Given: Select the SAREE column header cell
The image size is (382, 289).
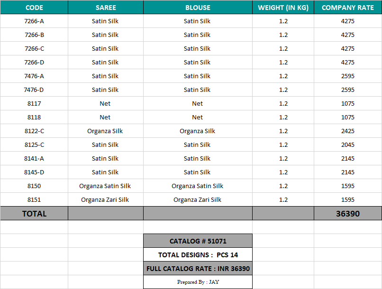Looking at the screenshot, I should click(x=106, y=8).
